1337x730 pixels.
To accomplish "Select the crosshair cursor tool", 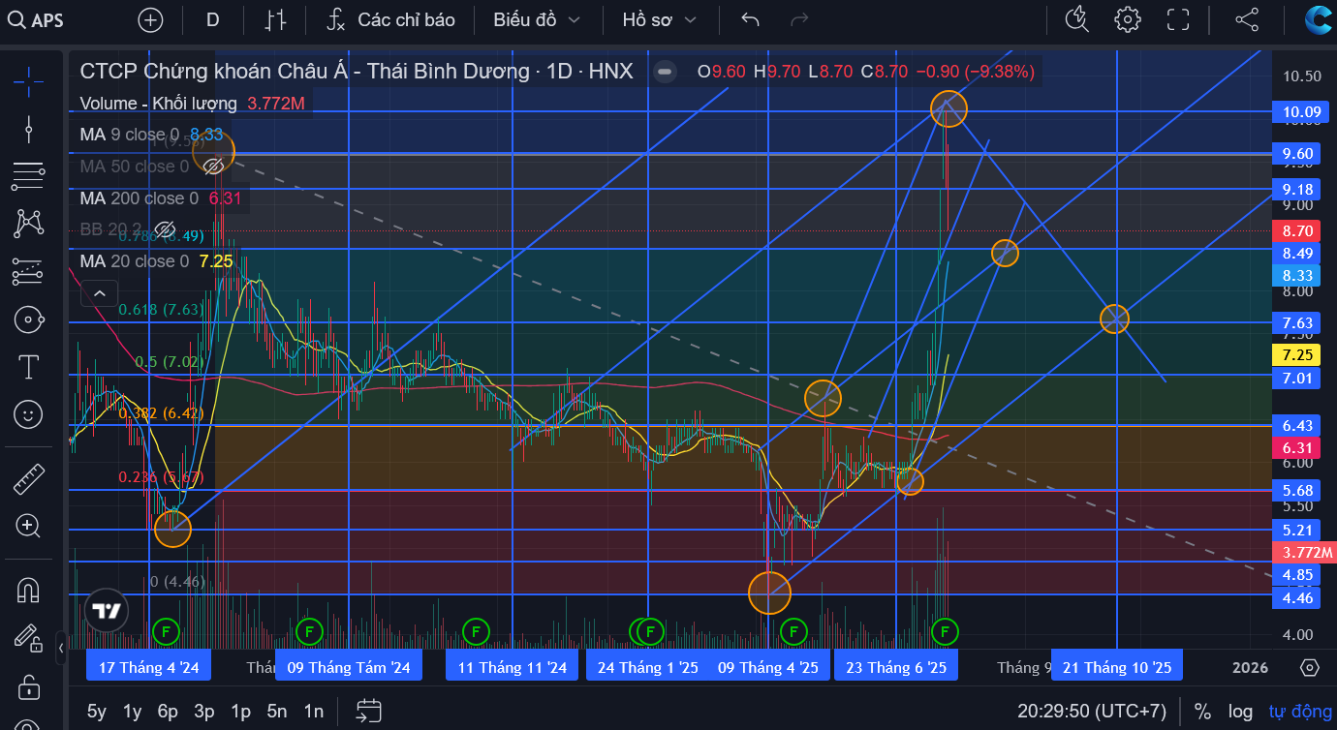I will pos(28,81).
